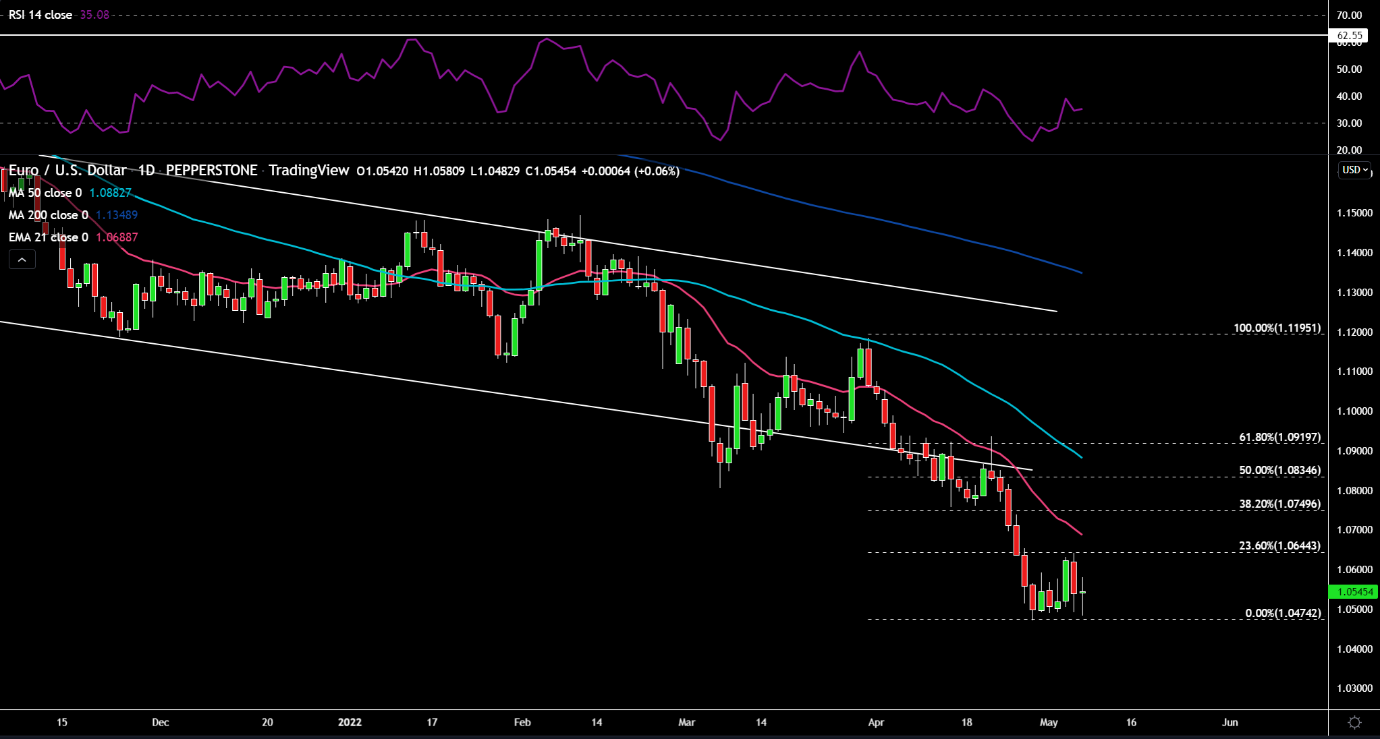The image size is (1380, 739).
Task: Click the RSI value 35.08
Action: (94, 15)
